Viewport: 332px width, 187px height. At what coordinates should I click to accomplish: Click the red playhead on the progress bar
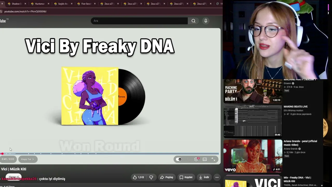(x=2, y=154)
